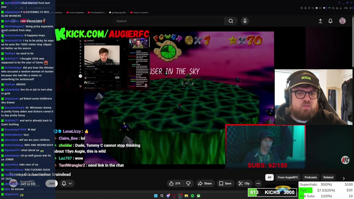Screen dimensions: 354x199
Task: Click the AugieRFC channel avatar
Action: click(x=14, y=183)
